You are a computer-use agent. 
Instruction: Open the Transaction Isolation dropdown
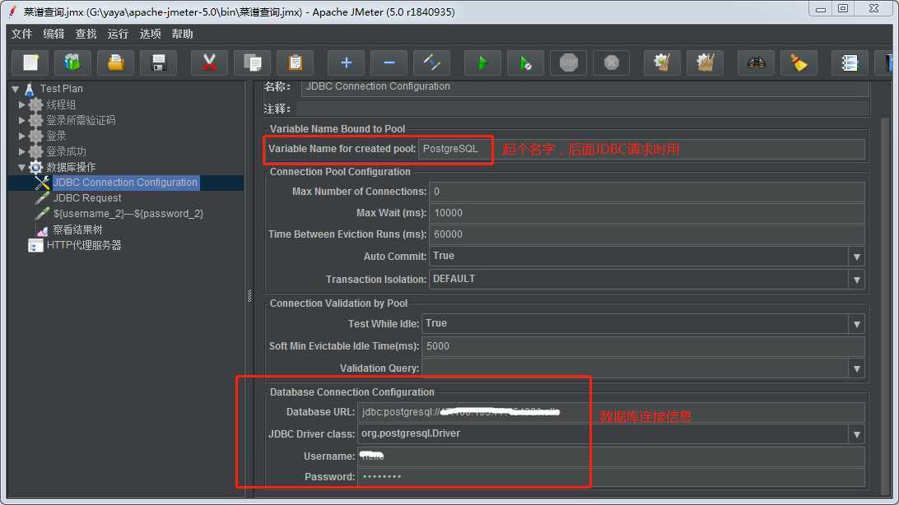856,280
